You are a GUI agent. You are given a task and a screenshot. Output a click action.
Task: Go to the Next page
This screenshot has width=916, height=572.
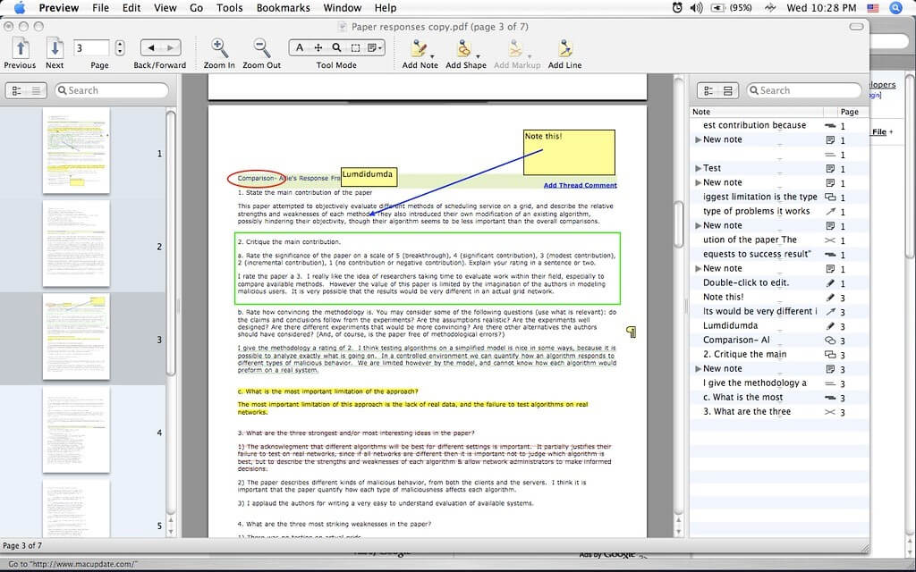[55, 48]
